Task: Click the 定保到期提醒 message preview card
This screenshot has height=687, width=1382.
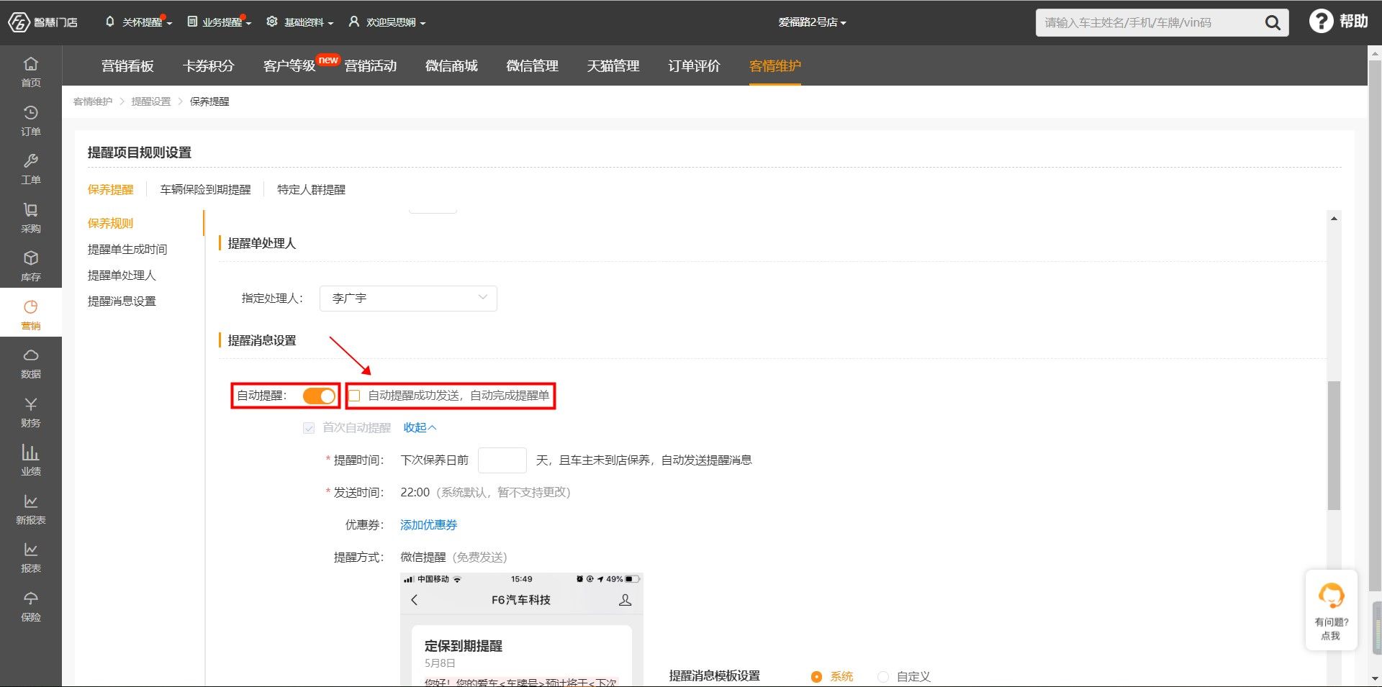Action: point(521,656)
